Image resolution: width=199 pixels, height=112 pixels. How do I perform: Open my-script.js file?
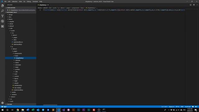[x=18, y=88]
